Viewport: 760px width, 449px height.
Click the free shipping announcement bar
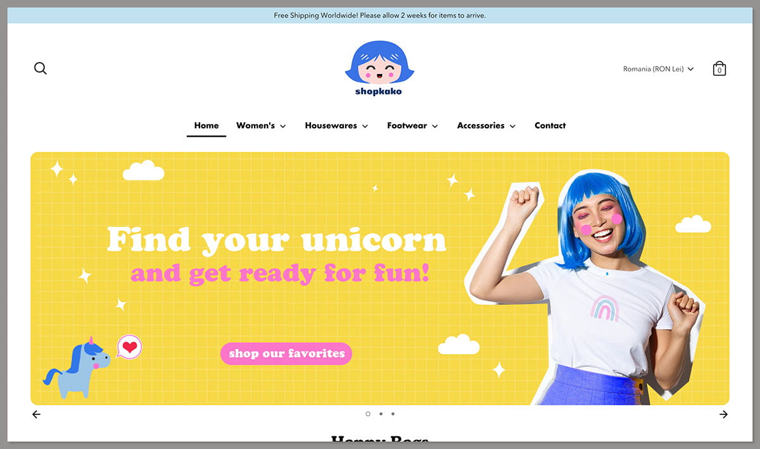(380, 15)
